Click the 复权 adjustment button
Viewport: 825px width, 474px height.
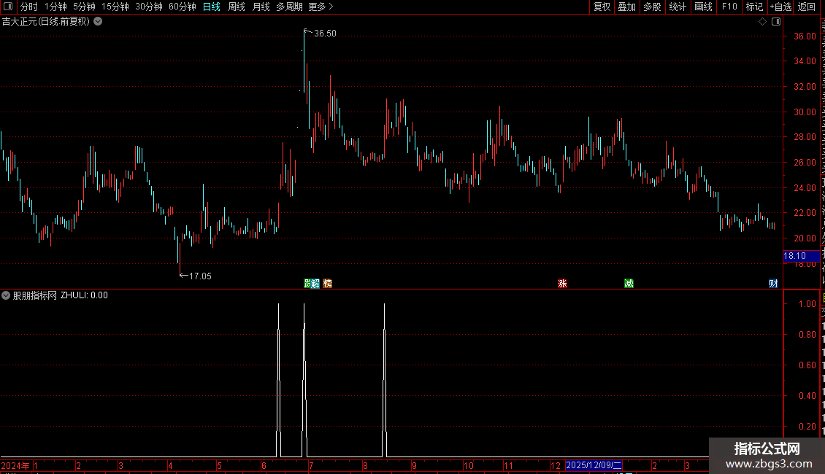602,7
